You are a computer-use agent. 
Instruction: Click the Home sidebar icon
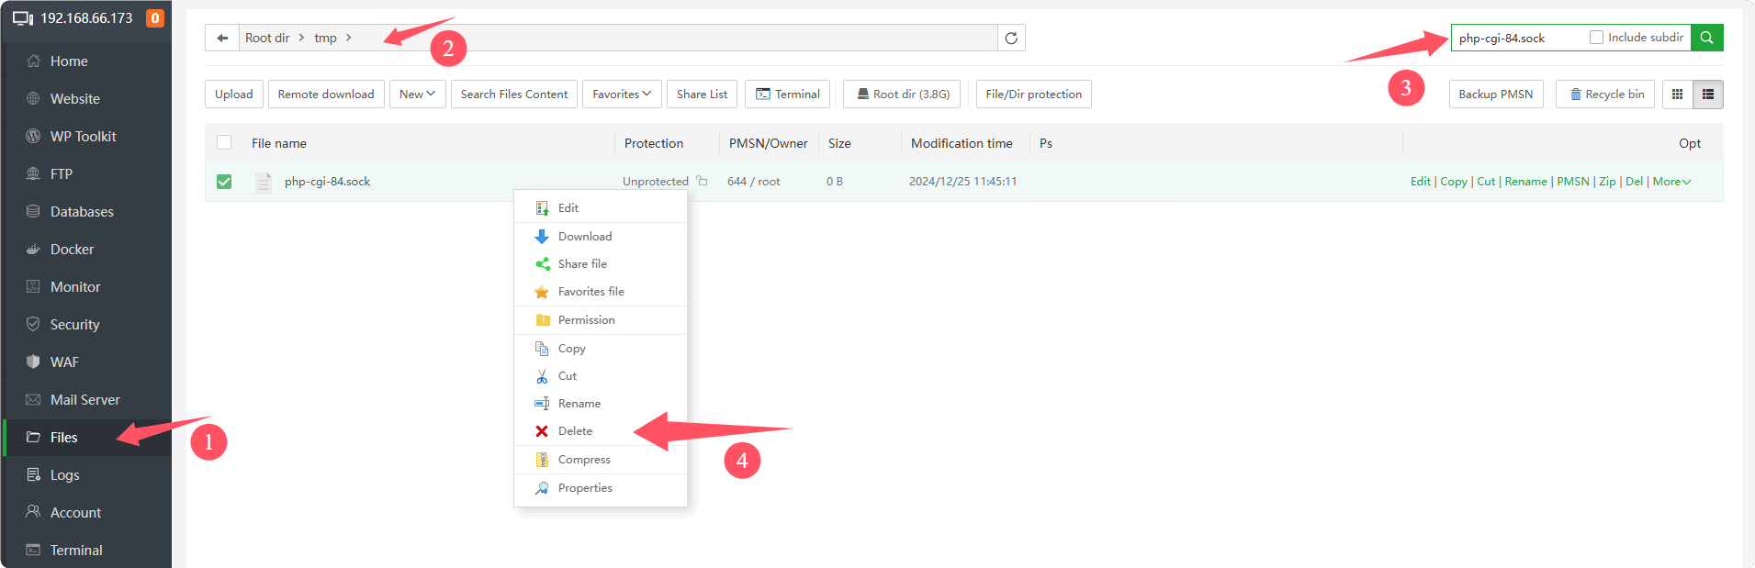coord(33,61)
